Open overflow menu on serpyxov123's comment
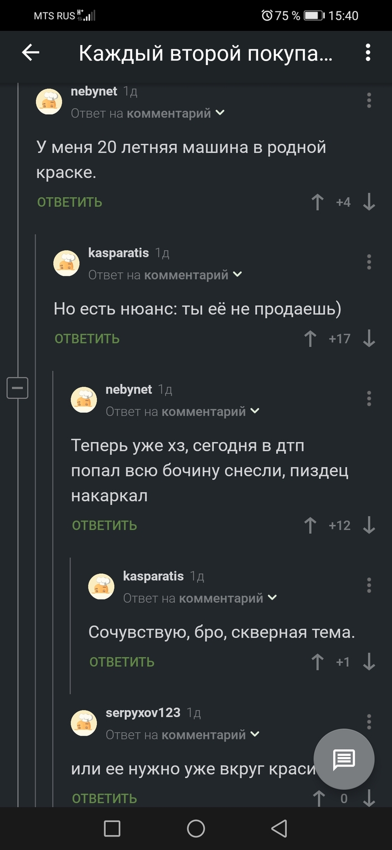392x850 pixels. point(368,723)
